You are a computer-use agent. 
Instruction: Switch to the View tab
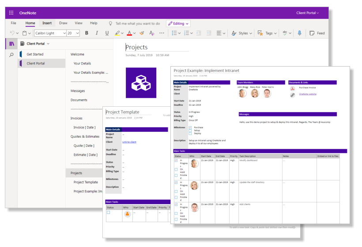click(79, 23)
